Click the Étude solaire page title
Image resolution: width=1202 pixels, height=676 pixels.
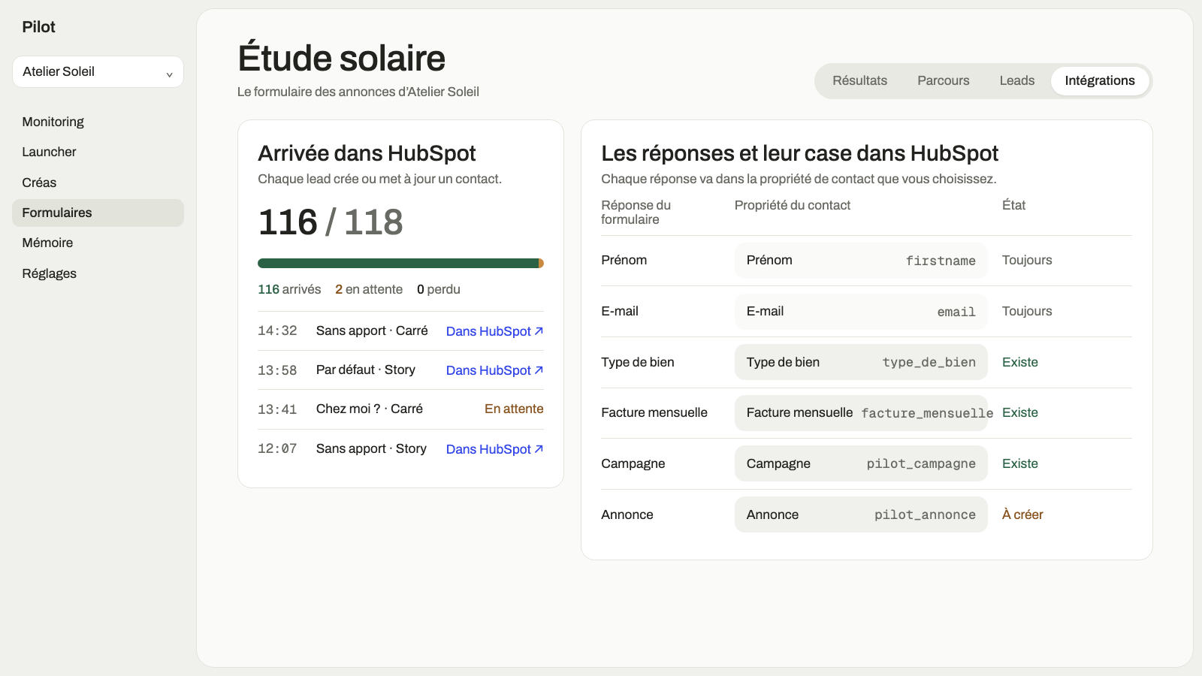pyautogui.click(x=342, y=58)
